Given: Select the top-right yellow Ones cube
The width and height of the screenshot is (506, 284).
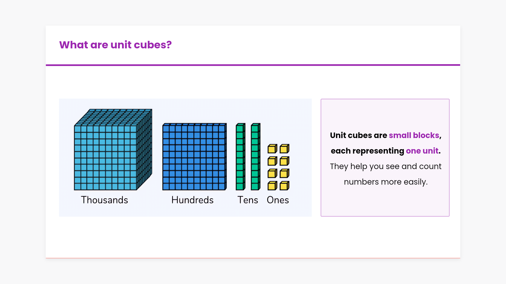Looking at the screenshot, I should (284, 149).
